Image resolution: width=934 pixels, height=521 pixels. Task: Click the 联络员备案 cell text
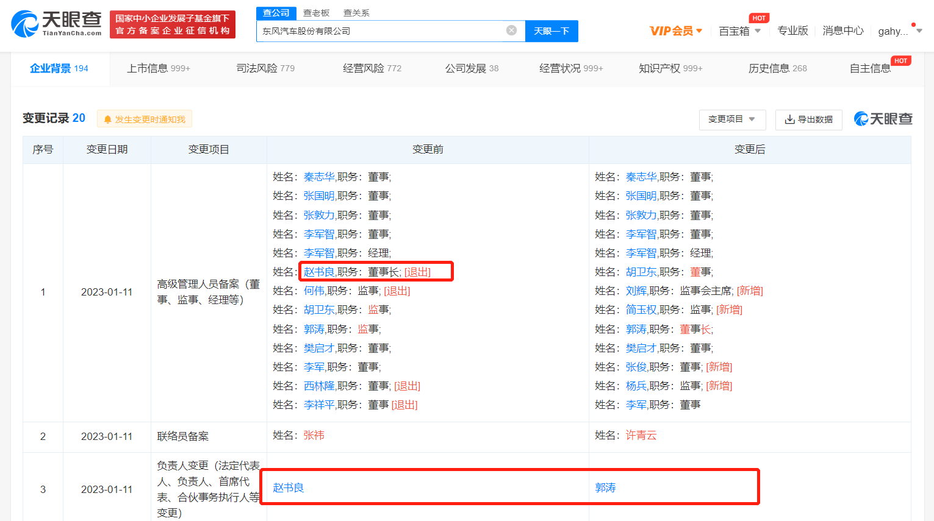pos(183,436)
